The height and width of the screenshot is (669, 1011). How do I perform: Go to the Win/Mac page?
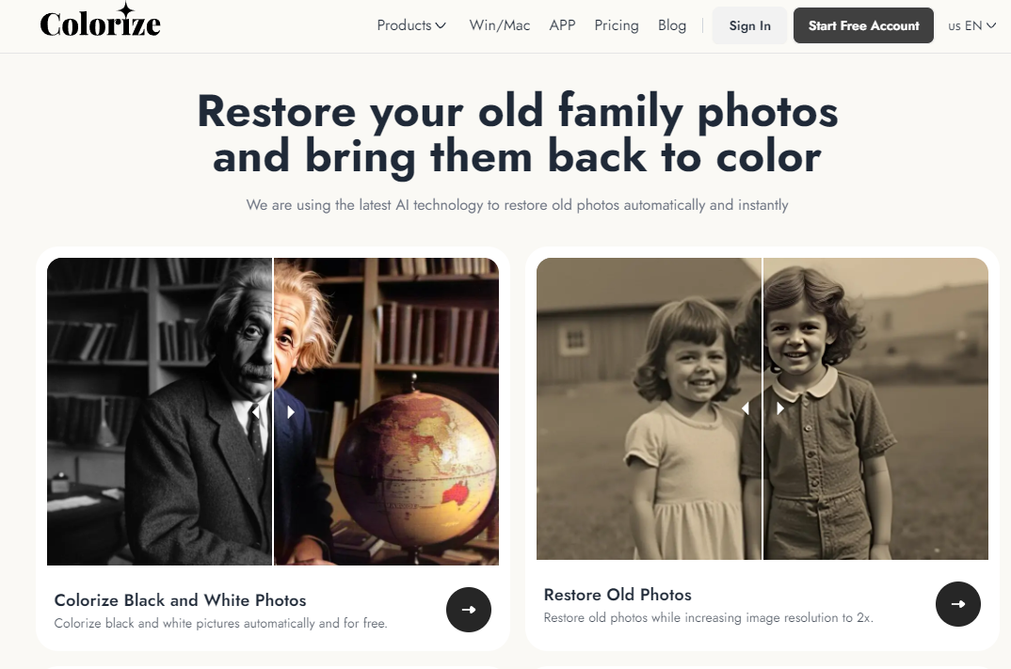click(500, 25)
